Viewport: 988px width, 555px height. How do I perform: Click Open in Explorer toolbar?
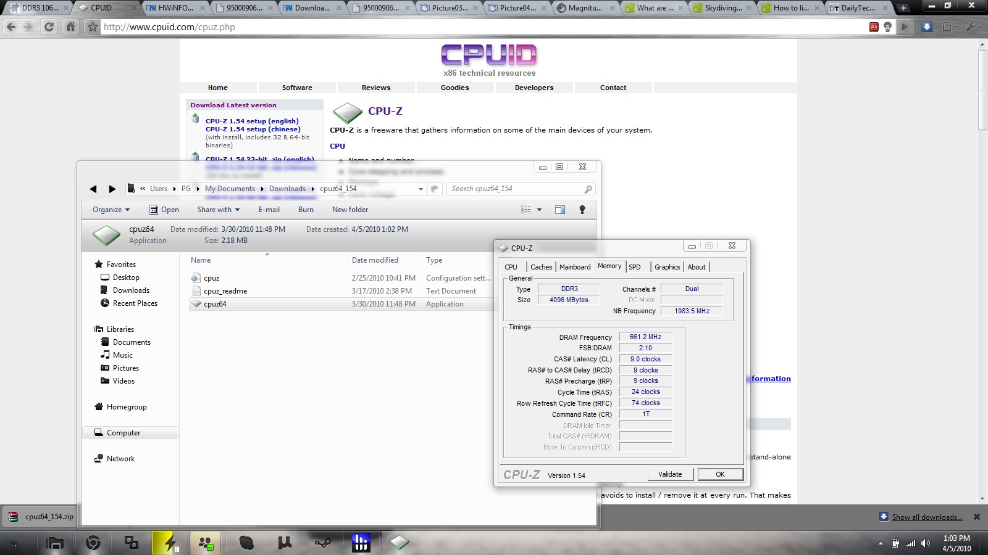tap(164, 210)
